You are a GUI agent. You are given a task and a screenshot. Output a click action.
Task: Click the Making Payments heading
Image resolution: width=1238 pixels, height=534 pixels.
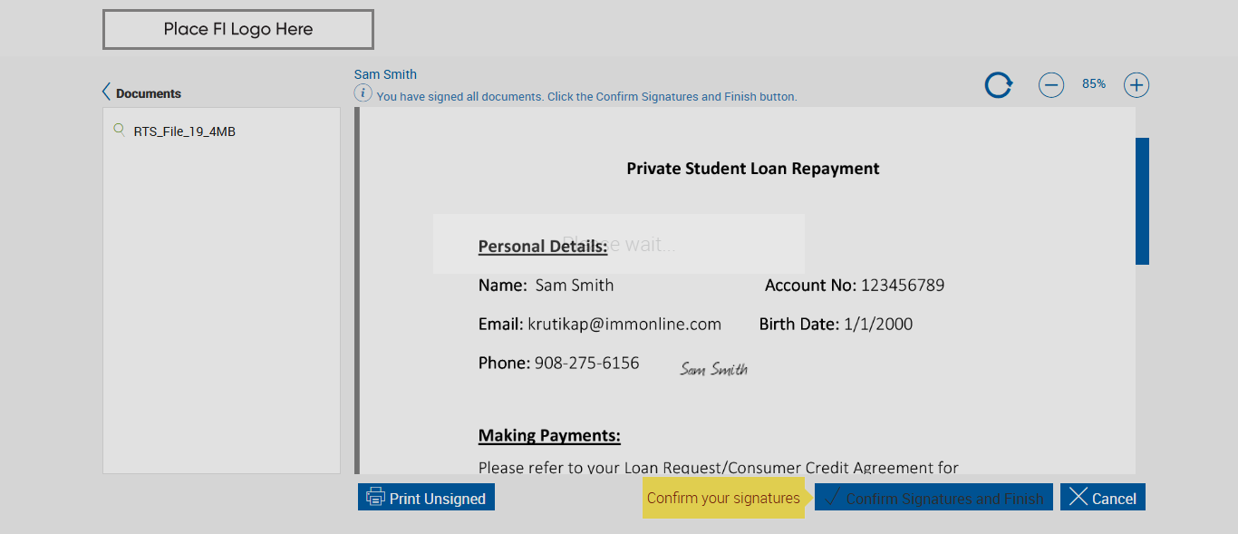coord(549,436)
